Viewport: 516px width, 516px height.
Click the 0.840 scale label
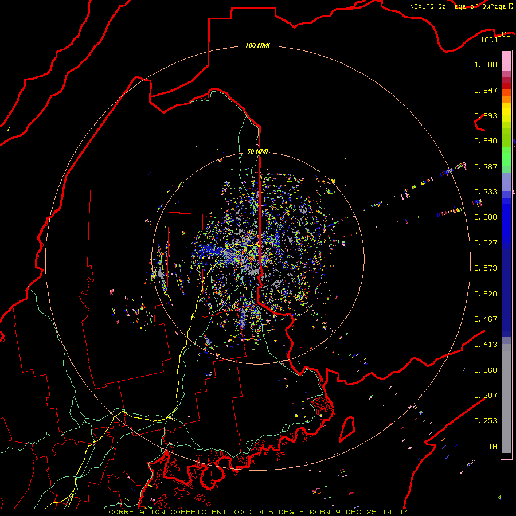point(486,141)
